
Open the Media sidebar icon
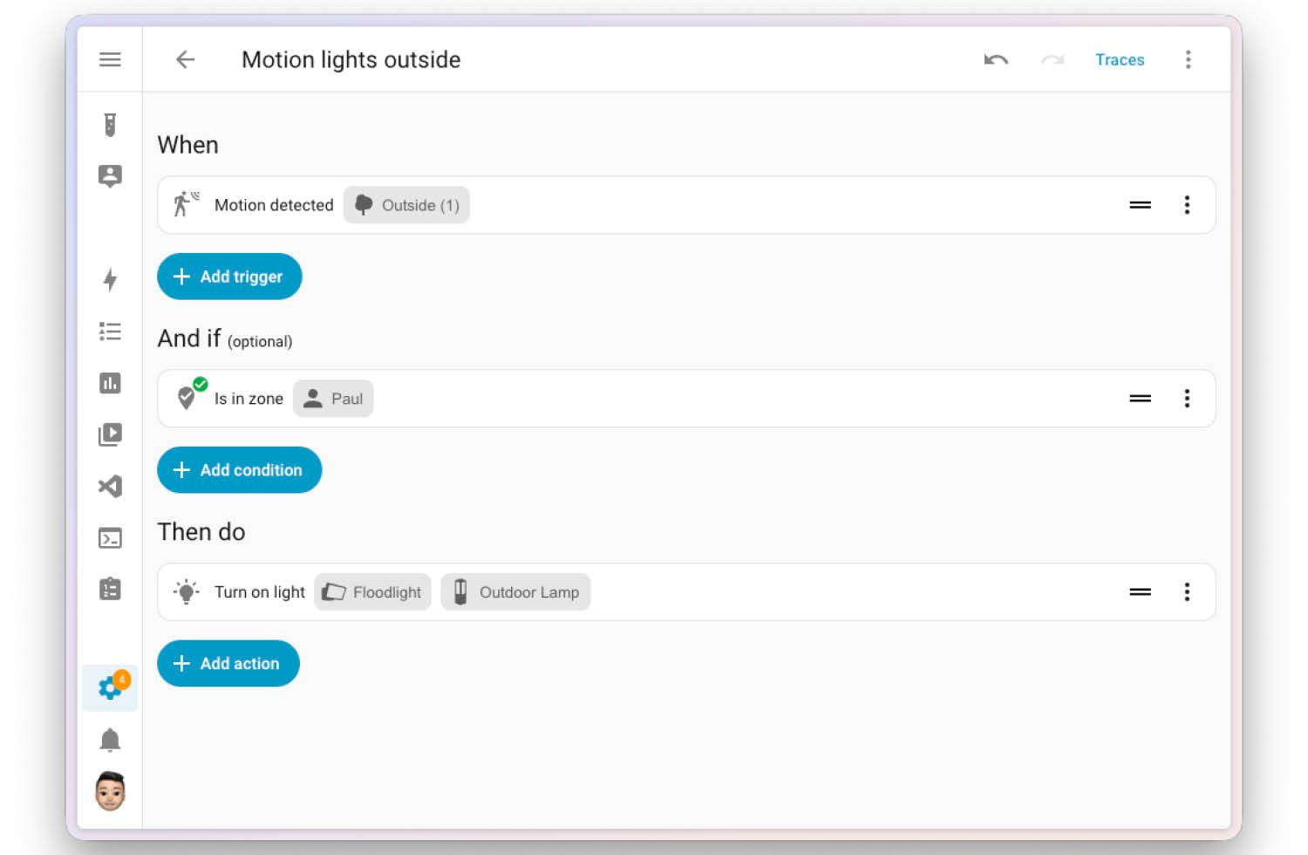[x=110, y=434]
